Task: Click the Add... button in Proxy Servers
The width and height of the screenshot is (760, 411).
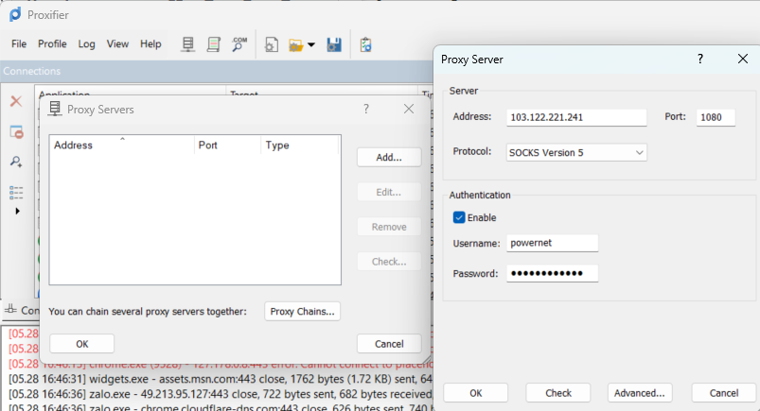Action: (389, 158)
